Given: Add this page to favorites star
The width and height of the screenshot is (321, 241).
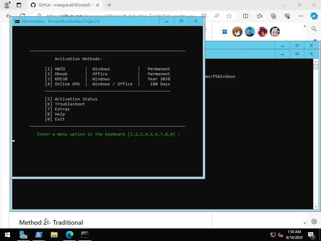Looking at the screenshot, I should tap(229, 16).
